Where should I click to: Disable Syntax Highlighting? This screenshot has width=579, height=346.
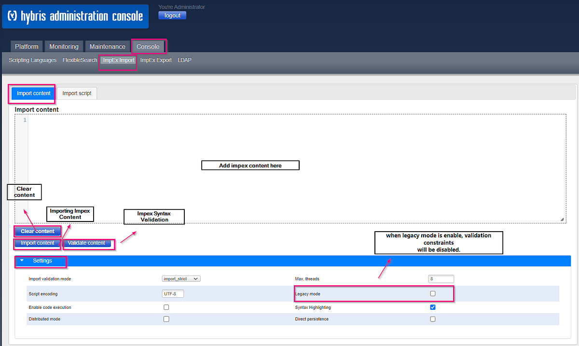(x=432, y=307)
